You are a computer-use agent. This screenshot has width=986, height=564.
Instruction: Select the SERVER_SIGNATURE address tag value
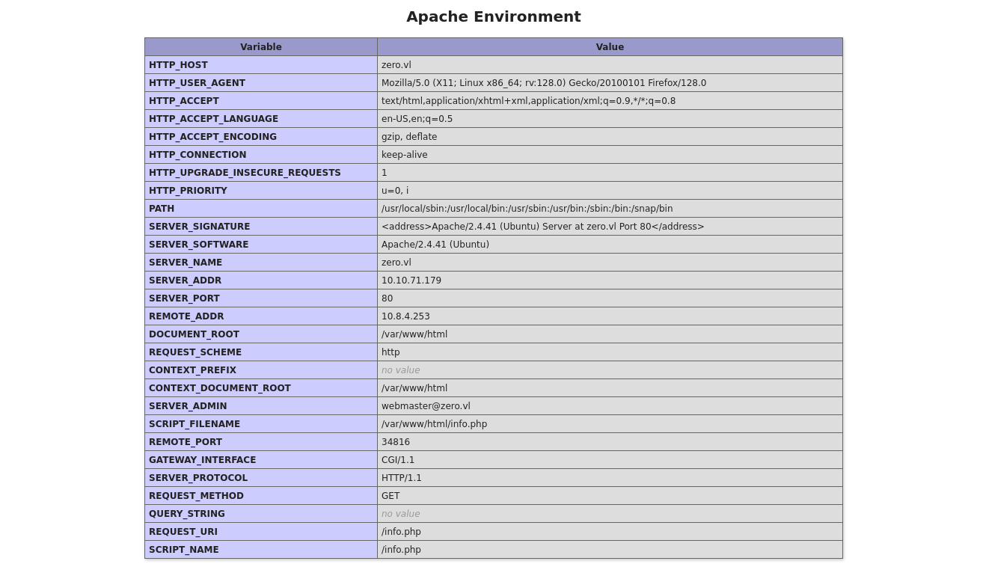(542, 227)
